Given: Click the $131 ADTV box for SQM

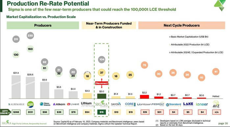Looking at the screenshot, I should pos(30,112).
